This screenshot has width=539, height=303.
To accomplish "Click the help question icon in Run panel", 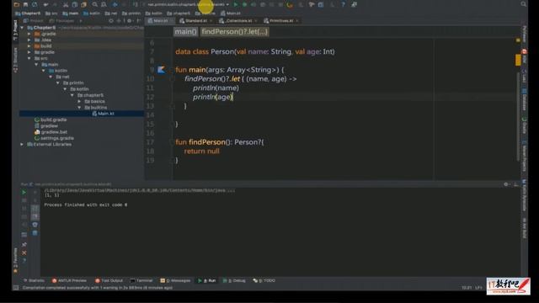I will tap(24, 260).
